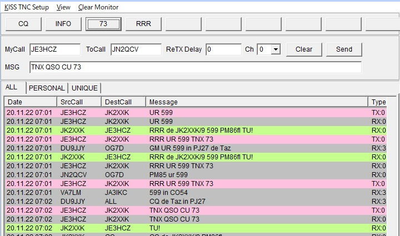
Task: Click the Date column header
Action: [31, 102]
